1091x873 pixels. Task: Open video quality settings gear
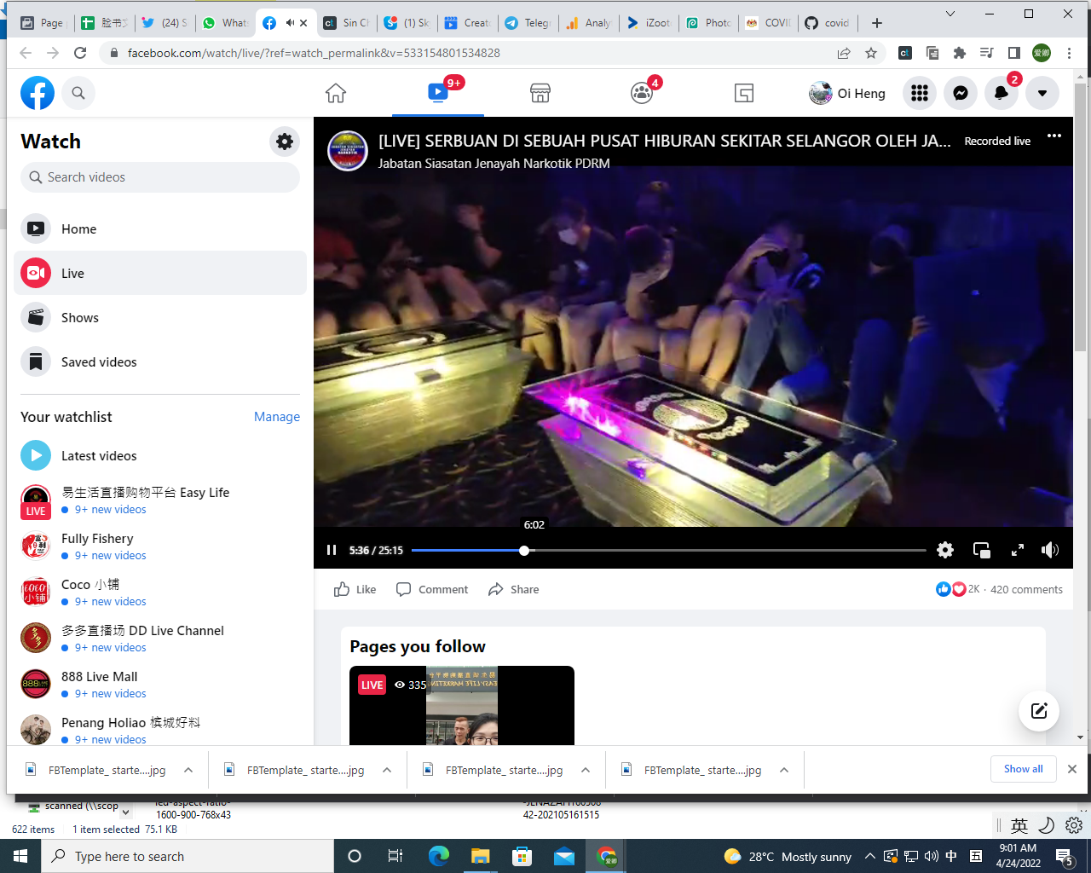(x=945, y=551)
